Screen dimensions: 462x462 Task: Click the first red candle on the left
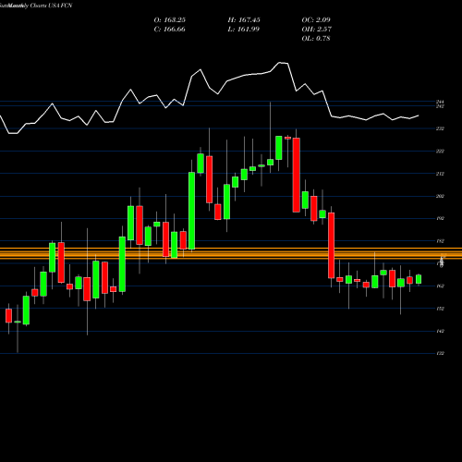click(x=8, y=316)
